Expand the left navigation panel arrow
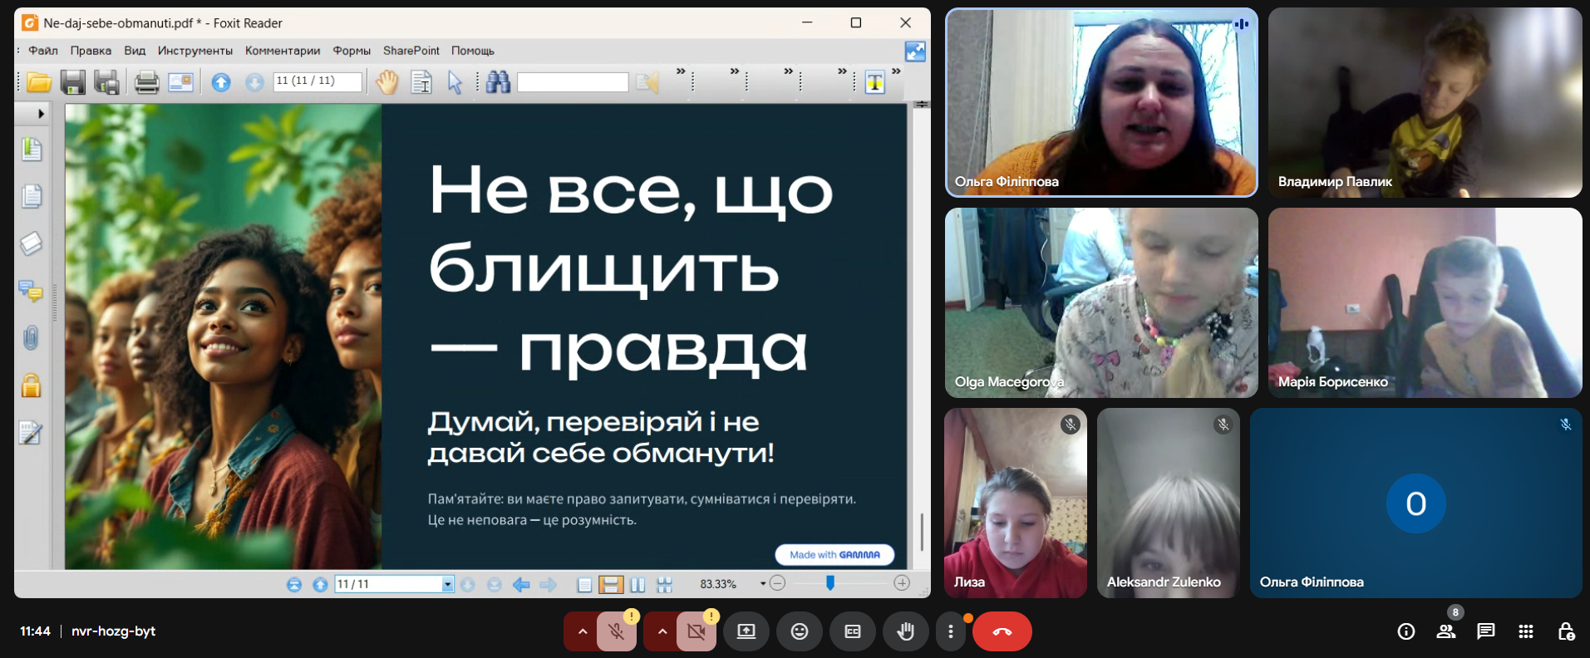Viewport: 1590px width, 658px height. pos(41,113)
